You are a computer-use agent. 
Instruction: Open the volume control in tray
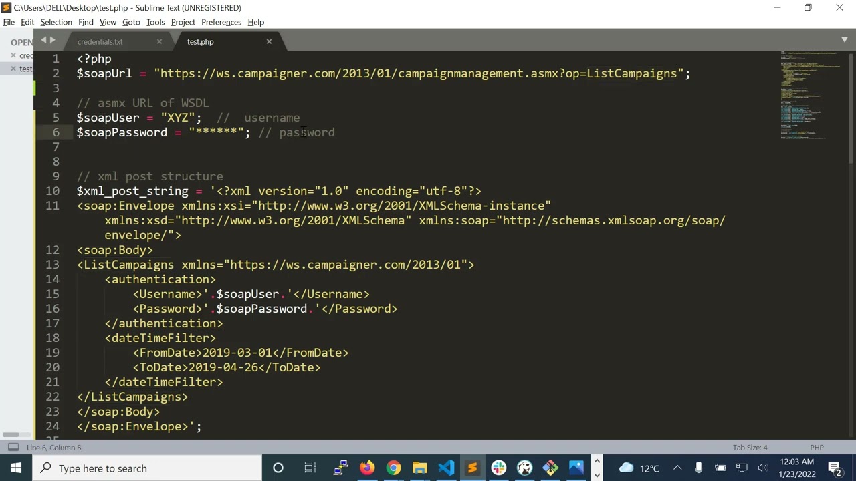762,468
